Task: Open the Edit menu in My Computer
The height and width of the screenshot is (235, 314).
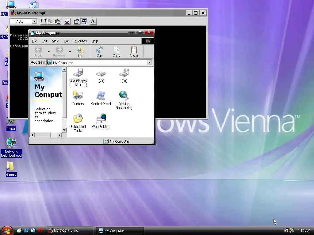Action: pos(44,41)
